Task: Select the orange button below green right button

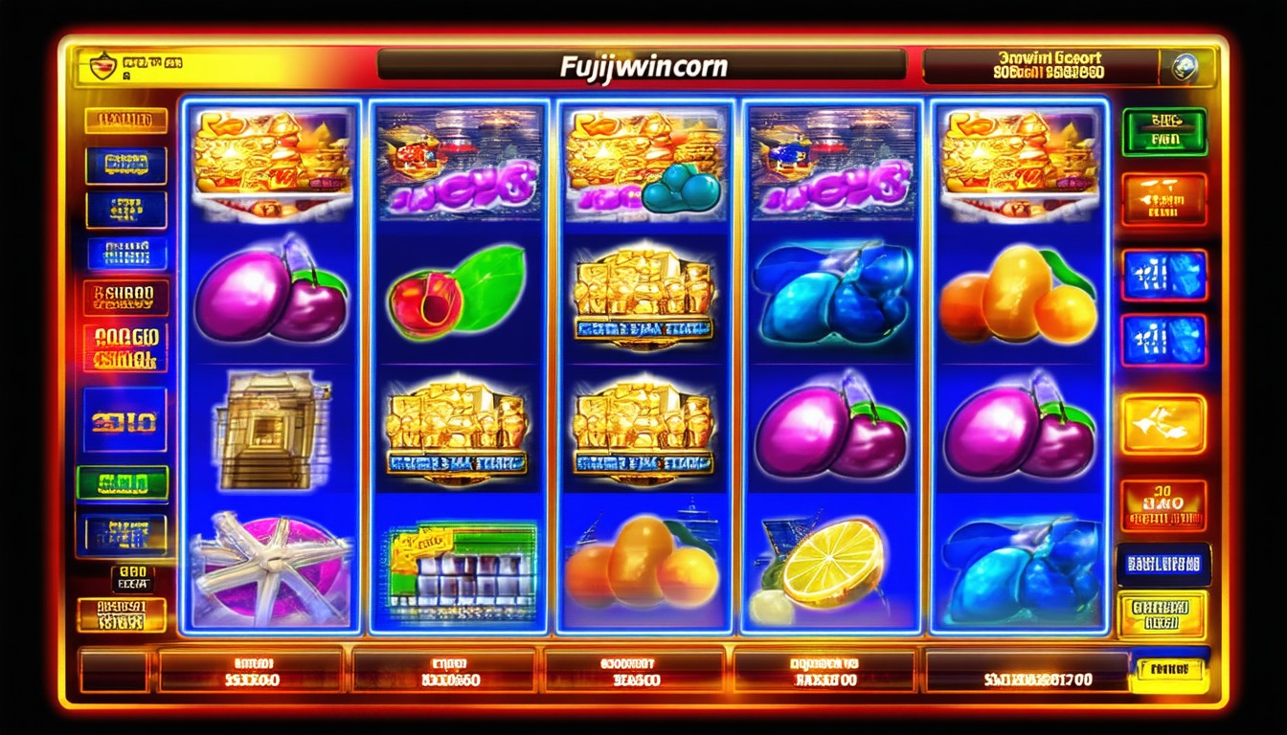Action: click(1164, 199)
